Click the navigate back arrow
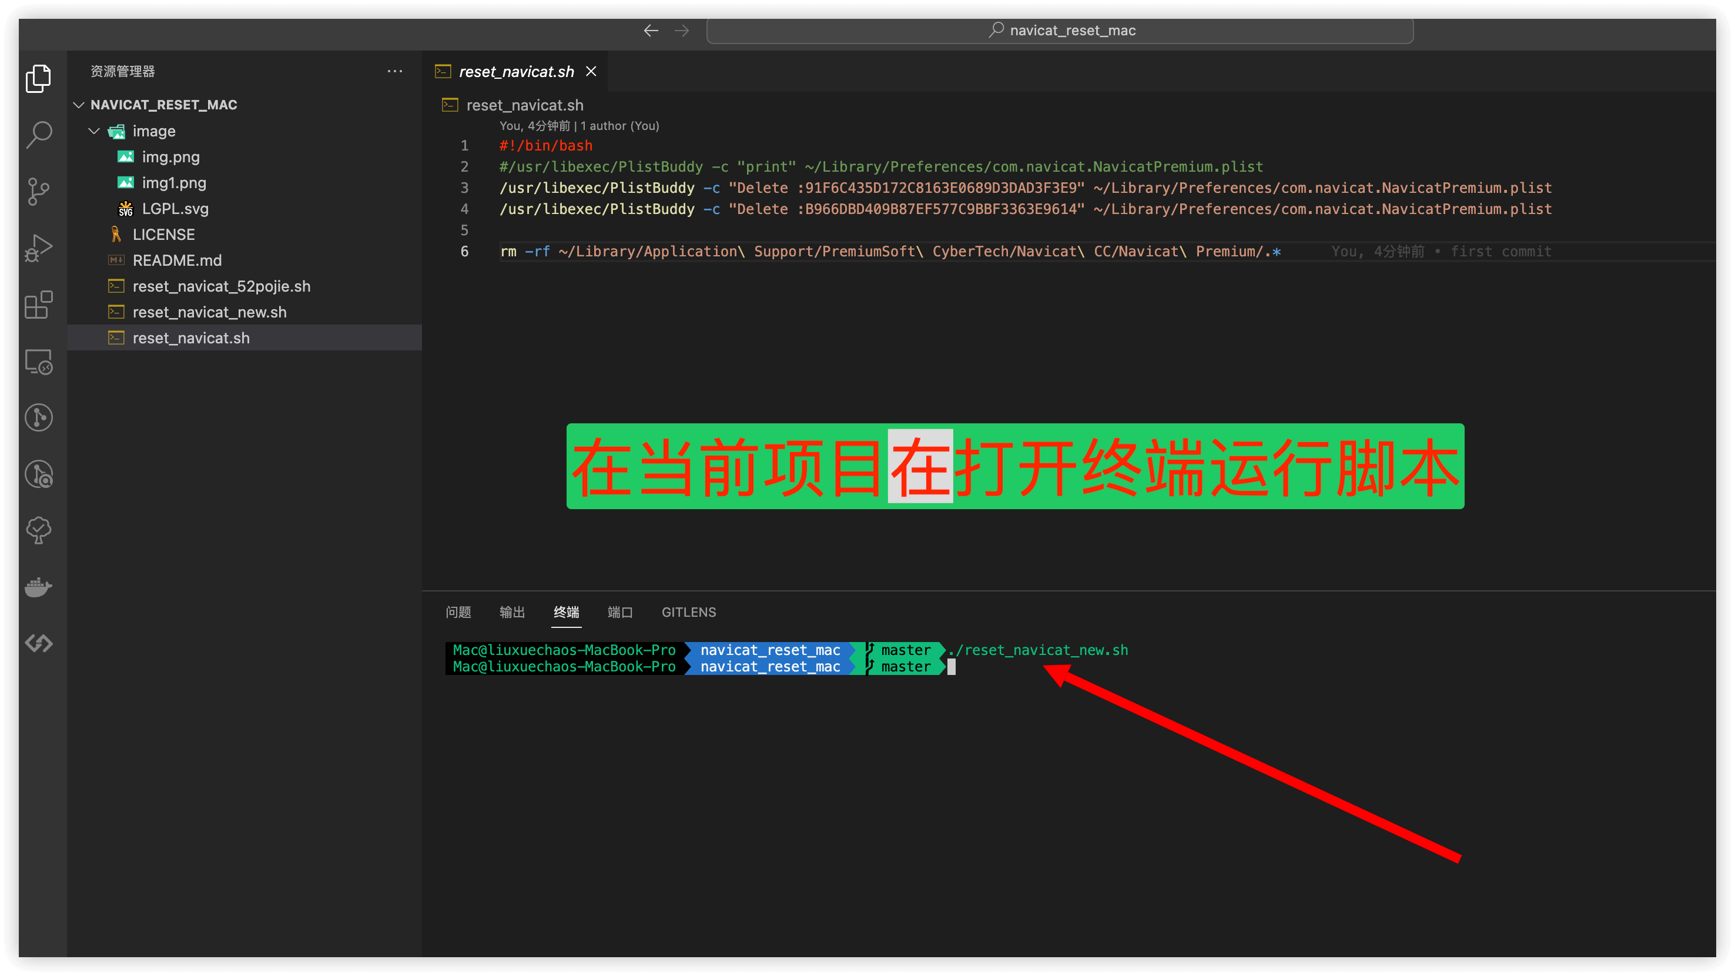The height and width of the screenshot is (976, 1735). click(651, 31)
